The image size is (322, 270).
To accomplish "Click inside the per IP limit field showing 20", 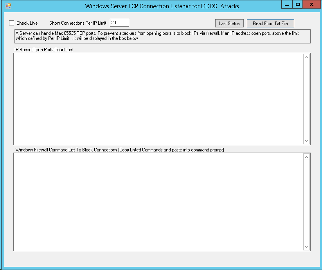I will [x=119, y=22].
